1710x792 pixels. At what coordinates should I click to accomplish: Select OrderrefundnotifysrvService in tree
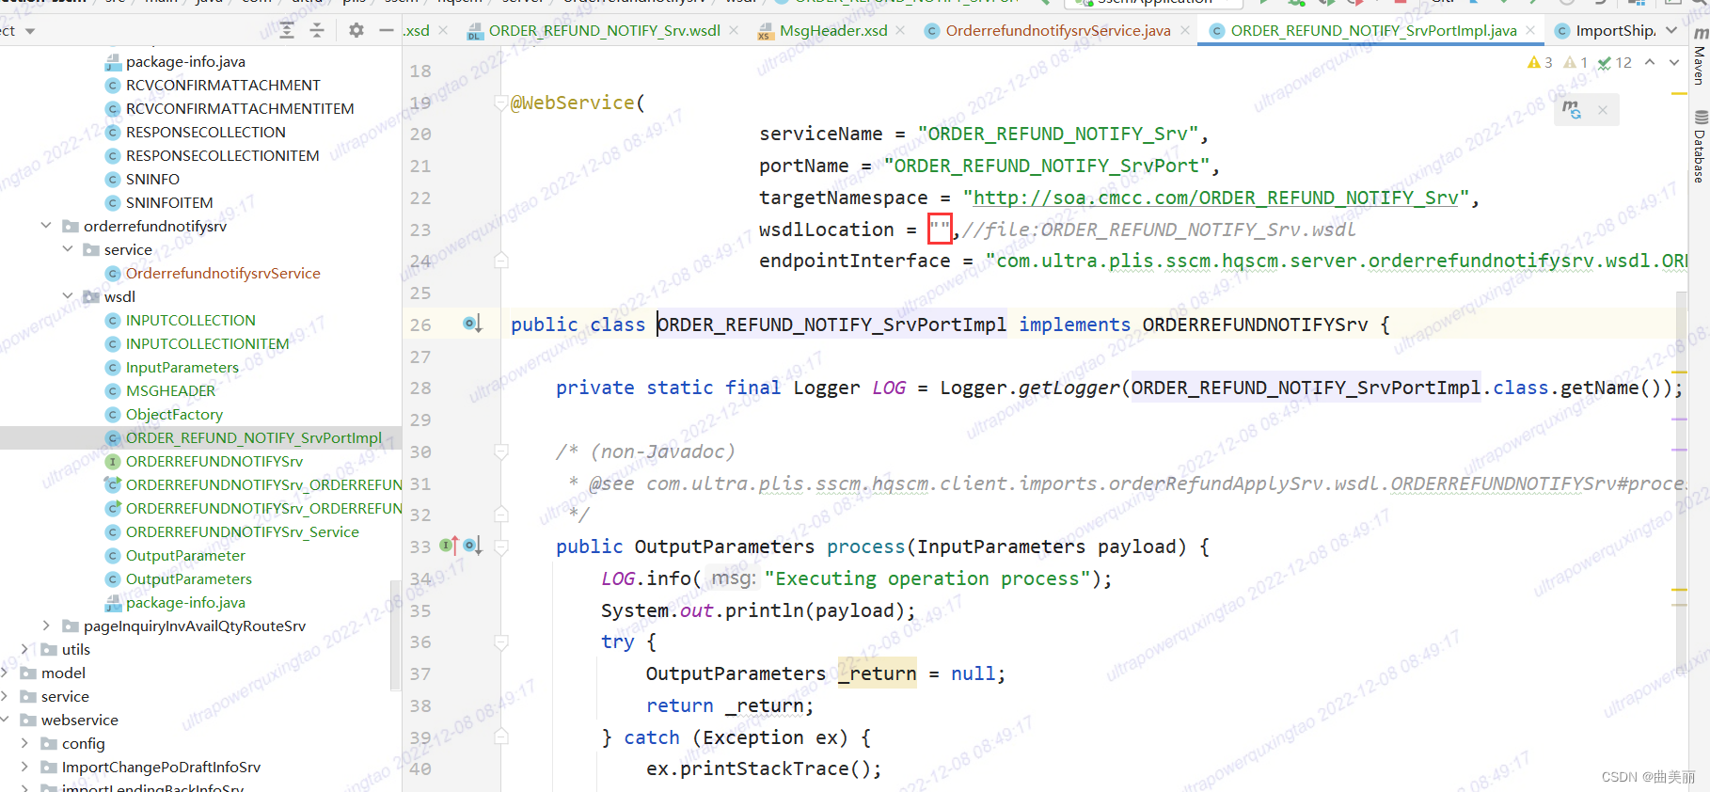tap(223, 273)
